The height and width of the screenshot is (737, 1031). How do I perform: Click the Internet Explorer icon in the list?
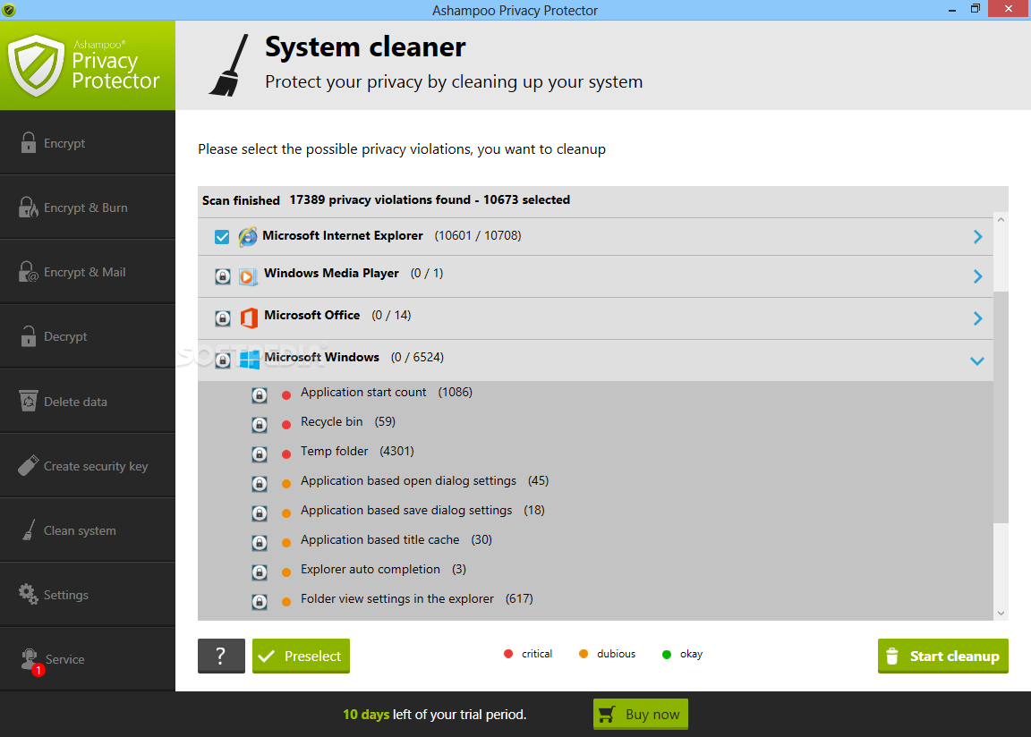pos(248,236)
